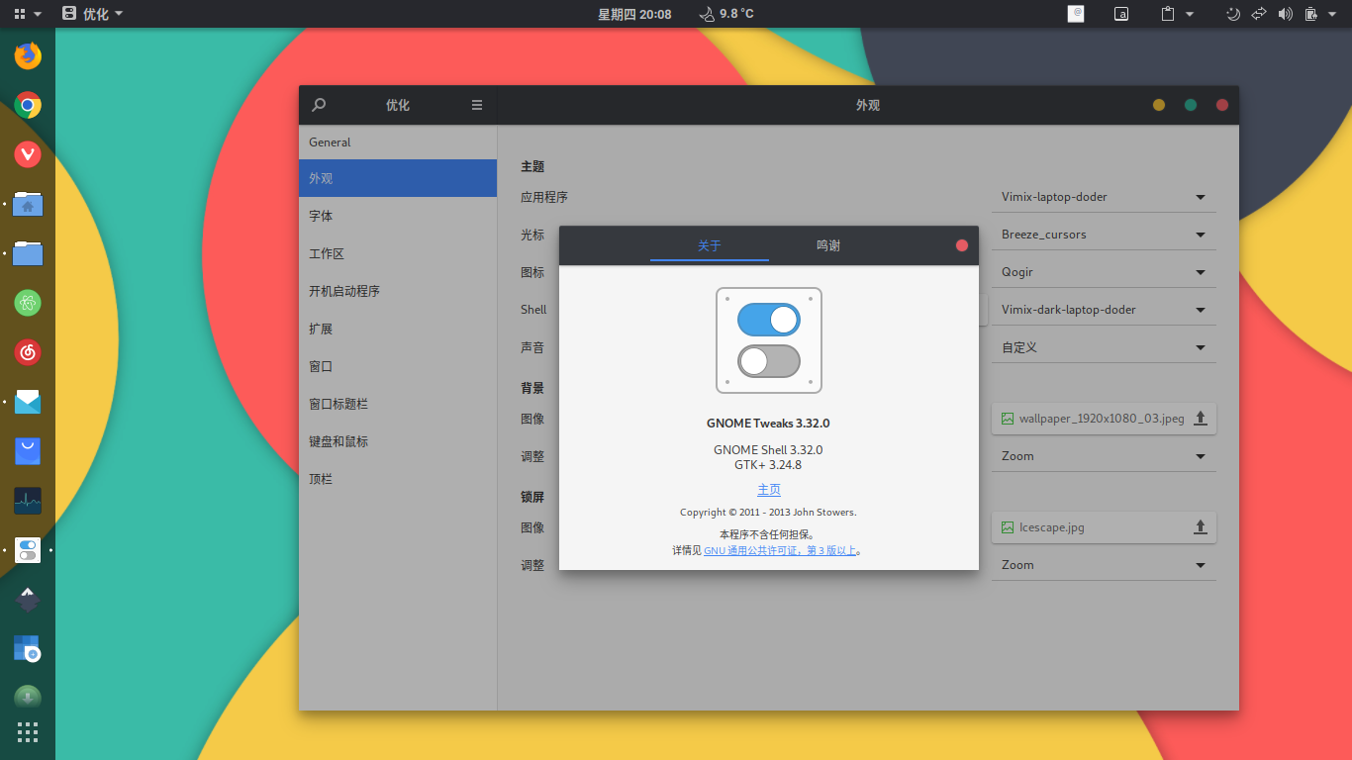The height and width of the screenshot is (760, 1352).
Task: Toggle night light mode from the top bar
Action: pyautogui.click(x=1232, y=14)
